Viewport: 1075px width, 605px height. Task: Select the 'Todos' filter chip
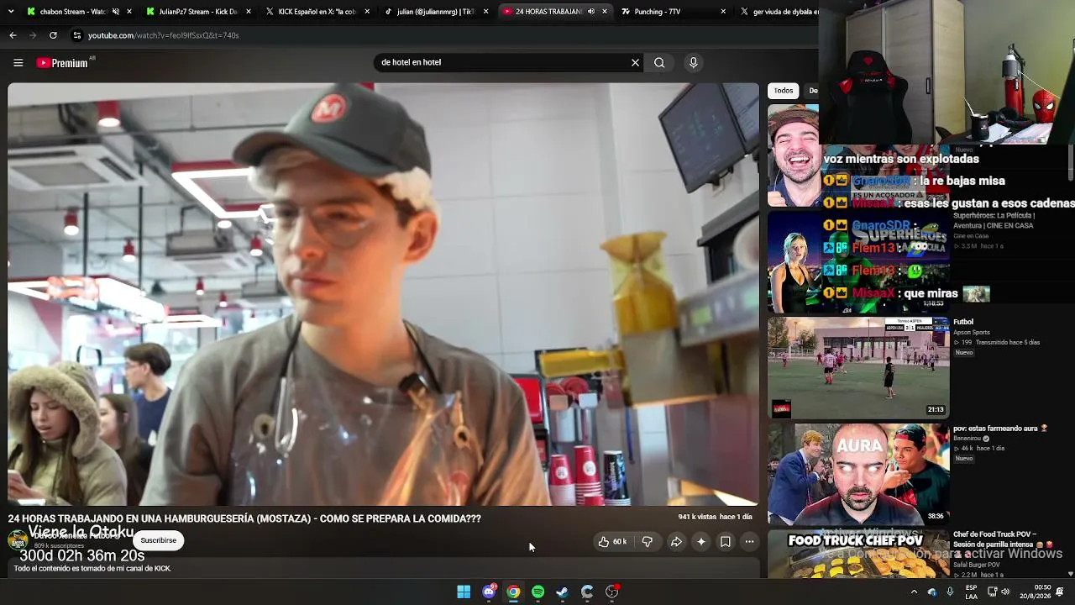(x=784, y=91)
